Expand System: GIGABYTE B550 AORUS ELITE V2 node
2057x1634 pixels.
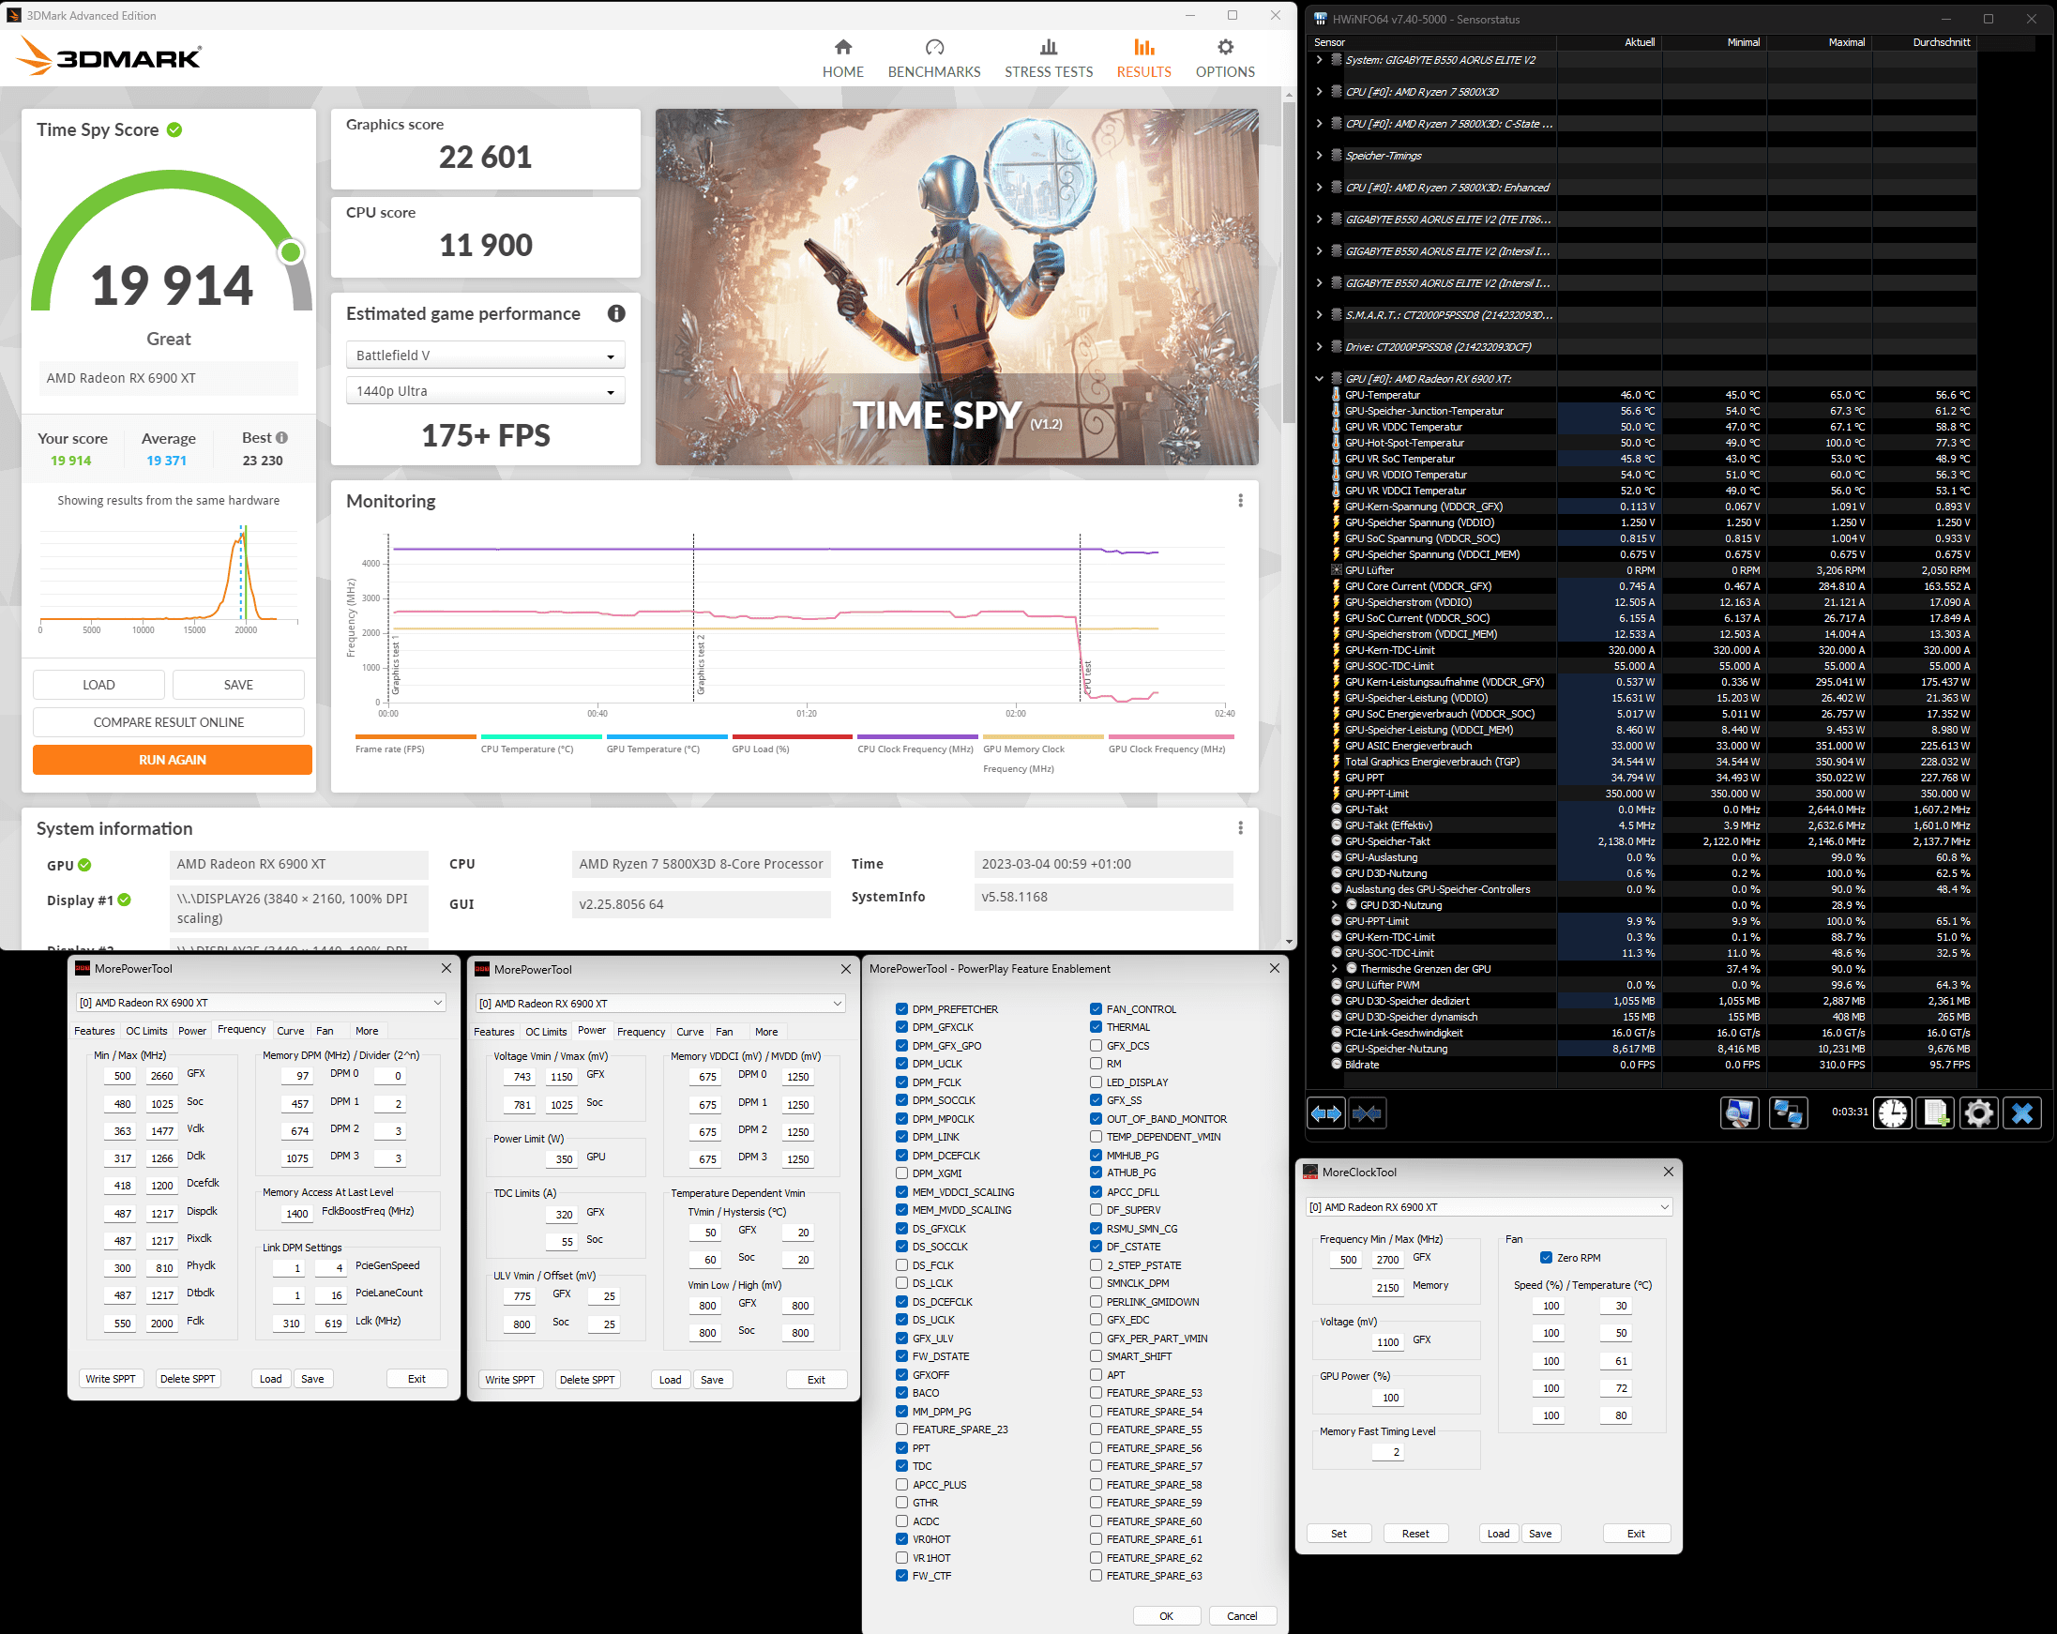[1320, 60]
